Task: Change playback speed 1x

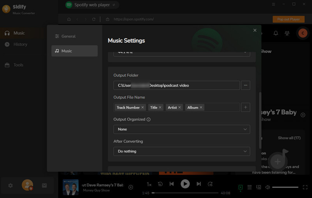Action: [x=149, y=184]
